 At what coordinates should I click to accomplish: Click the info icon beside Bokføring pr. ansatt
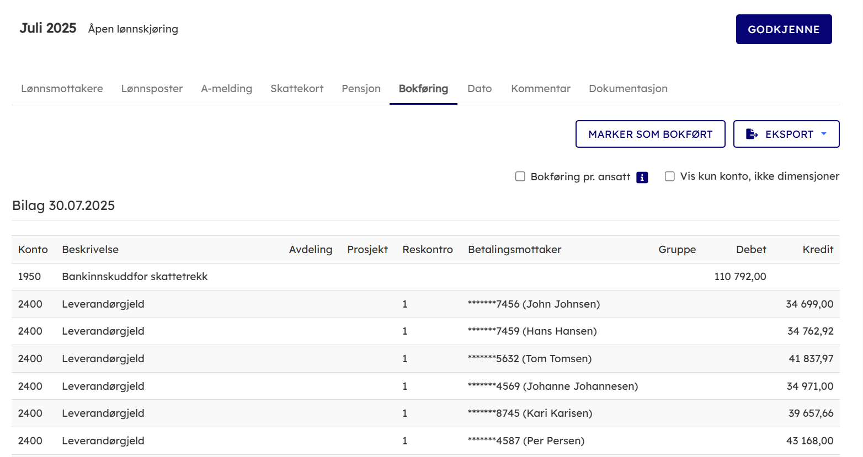tap(642, 177)
